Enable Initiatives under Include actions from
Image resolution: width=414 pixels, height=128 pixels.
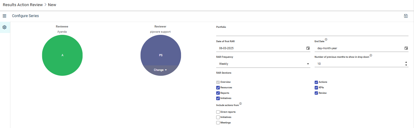tap(218, 117)
